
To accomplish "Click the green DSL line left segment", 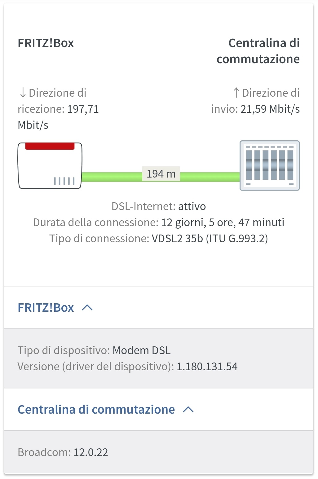I will (112, 177).
